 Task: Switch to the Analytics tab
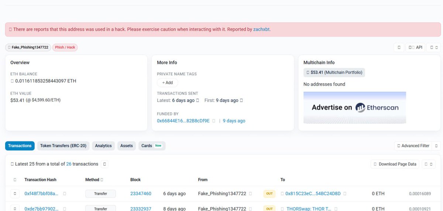[x=103, y=146]
